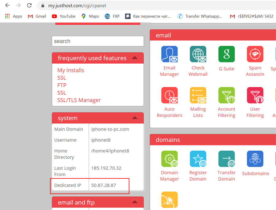276x210 pixels.
Task: Select the 185.192.70.32 last login IP
Action: pyautogui.click(x=106, y=168)
